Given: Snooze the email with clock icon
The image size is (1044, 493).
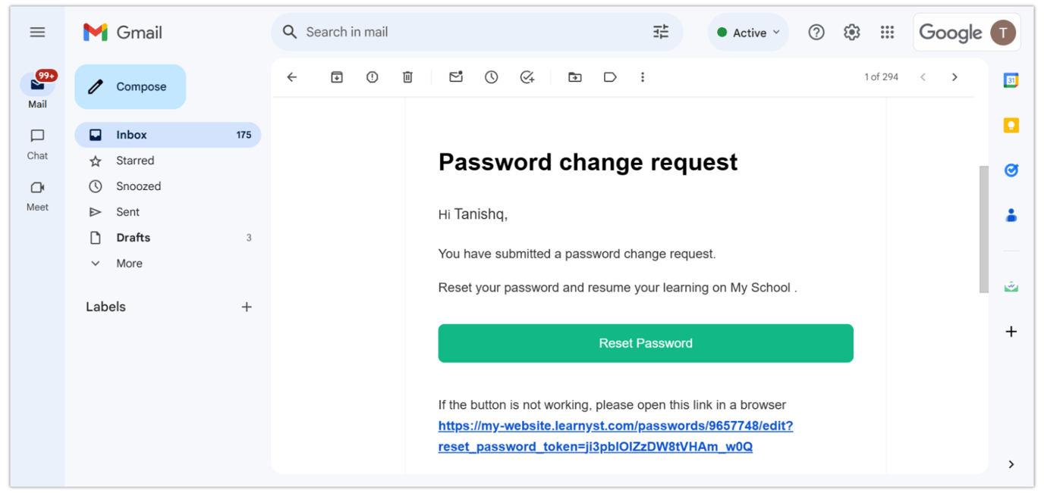Looking at the screenshot, I should (x=491, y=76).
